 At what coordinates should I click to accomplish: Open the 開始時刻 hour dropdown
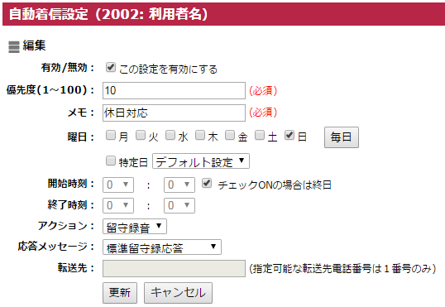[x=118, y=185]
